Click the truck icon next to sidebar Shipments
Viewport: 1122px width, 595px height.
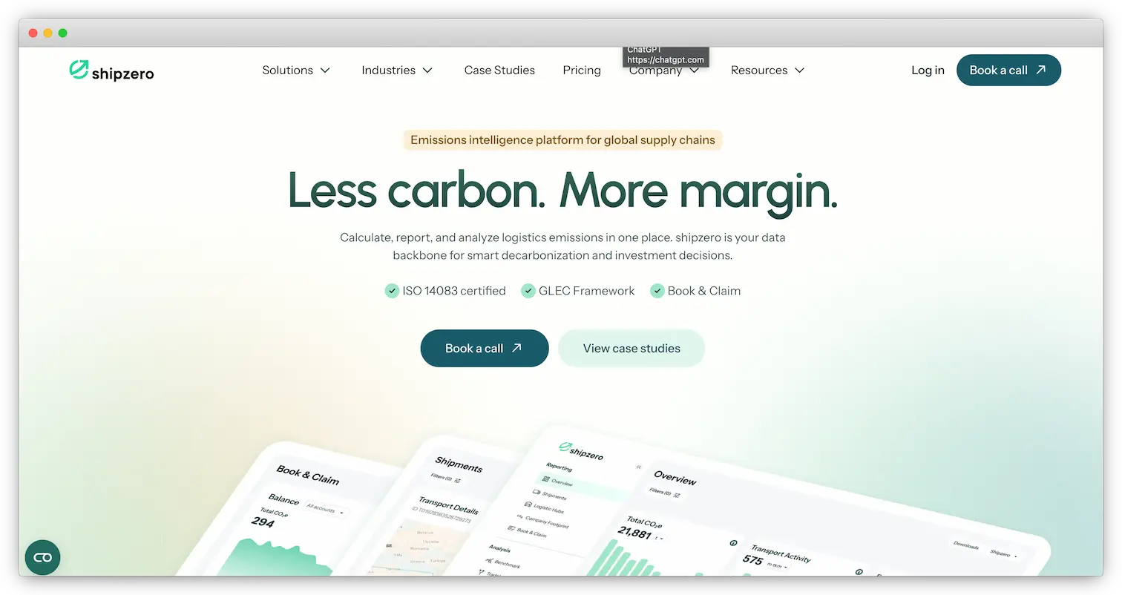[537, 493]
